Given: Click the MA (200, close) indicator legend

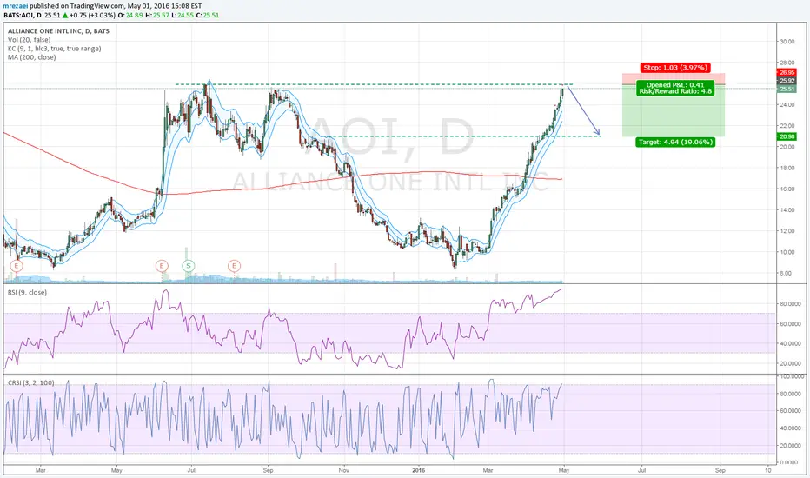Looking at the screenshot, I should point(31,57).
